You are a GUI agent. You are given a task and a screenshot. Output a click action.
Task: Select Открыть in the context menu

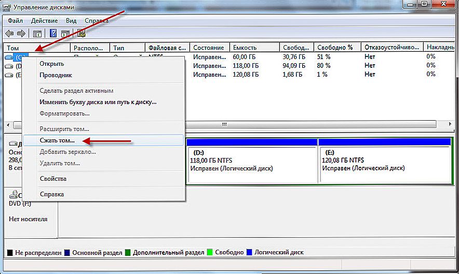52,64
